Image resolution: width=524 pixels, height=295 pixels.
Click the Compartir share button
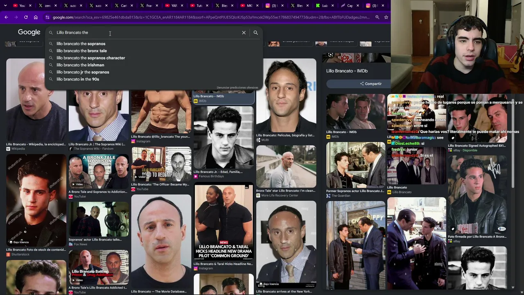[x=371, y=84]
